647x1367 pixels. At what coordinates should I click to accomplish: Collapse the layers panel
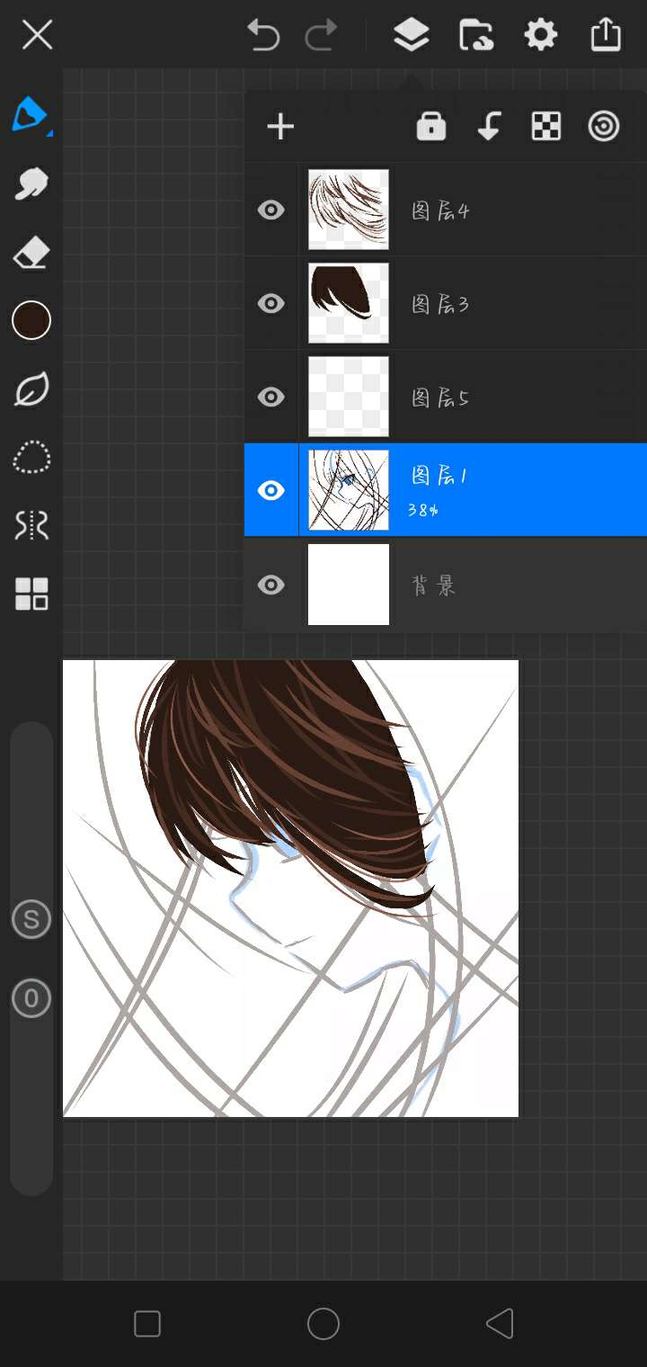(x=411, y=35)
